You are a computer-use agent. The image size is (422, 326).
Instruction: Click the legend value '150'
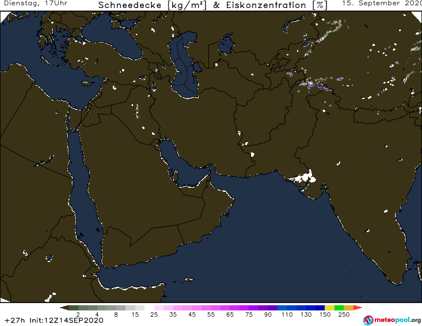pyautogui.click(x=325, y=314)
